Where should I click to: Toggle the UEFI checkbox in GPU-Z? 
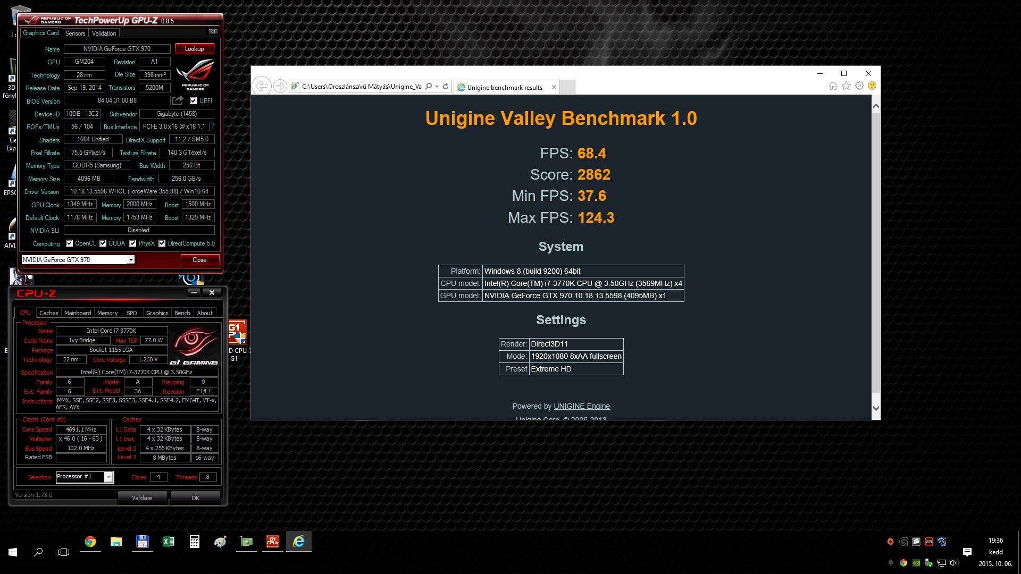(x=194, y=101)
